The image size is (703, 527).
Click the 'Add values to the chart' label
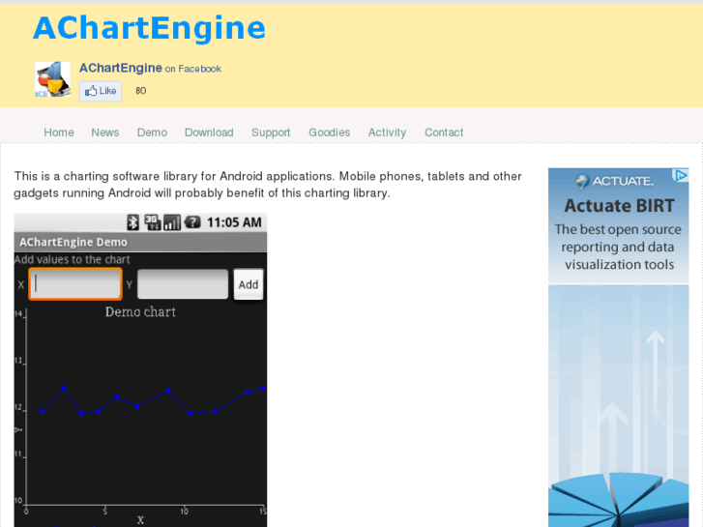[73, 260]
